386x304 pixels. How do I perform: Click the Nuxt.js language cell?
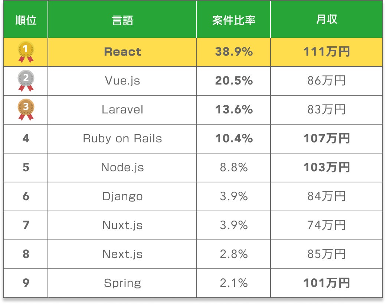[122, 225]
